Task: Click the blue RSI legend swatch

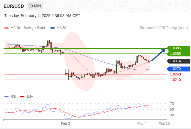Action: coord(6,97)
